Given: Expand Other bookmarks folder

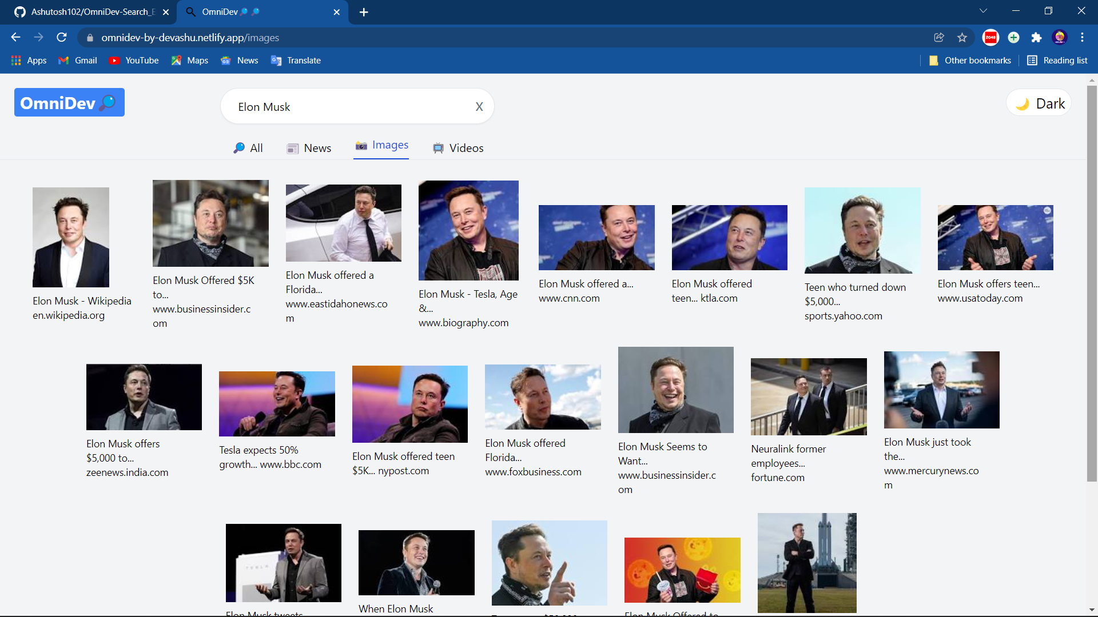Looking at the screenshot, I should coord(970,61).
